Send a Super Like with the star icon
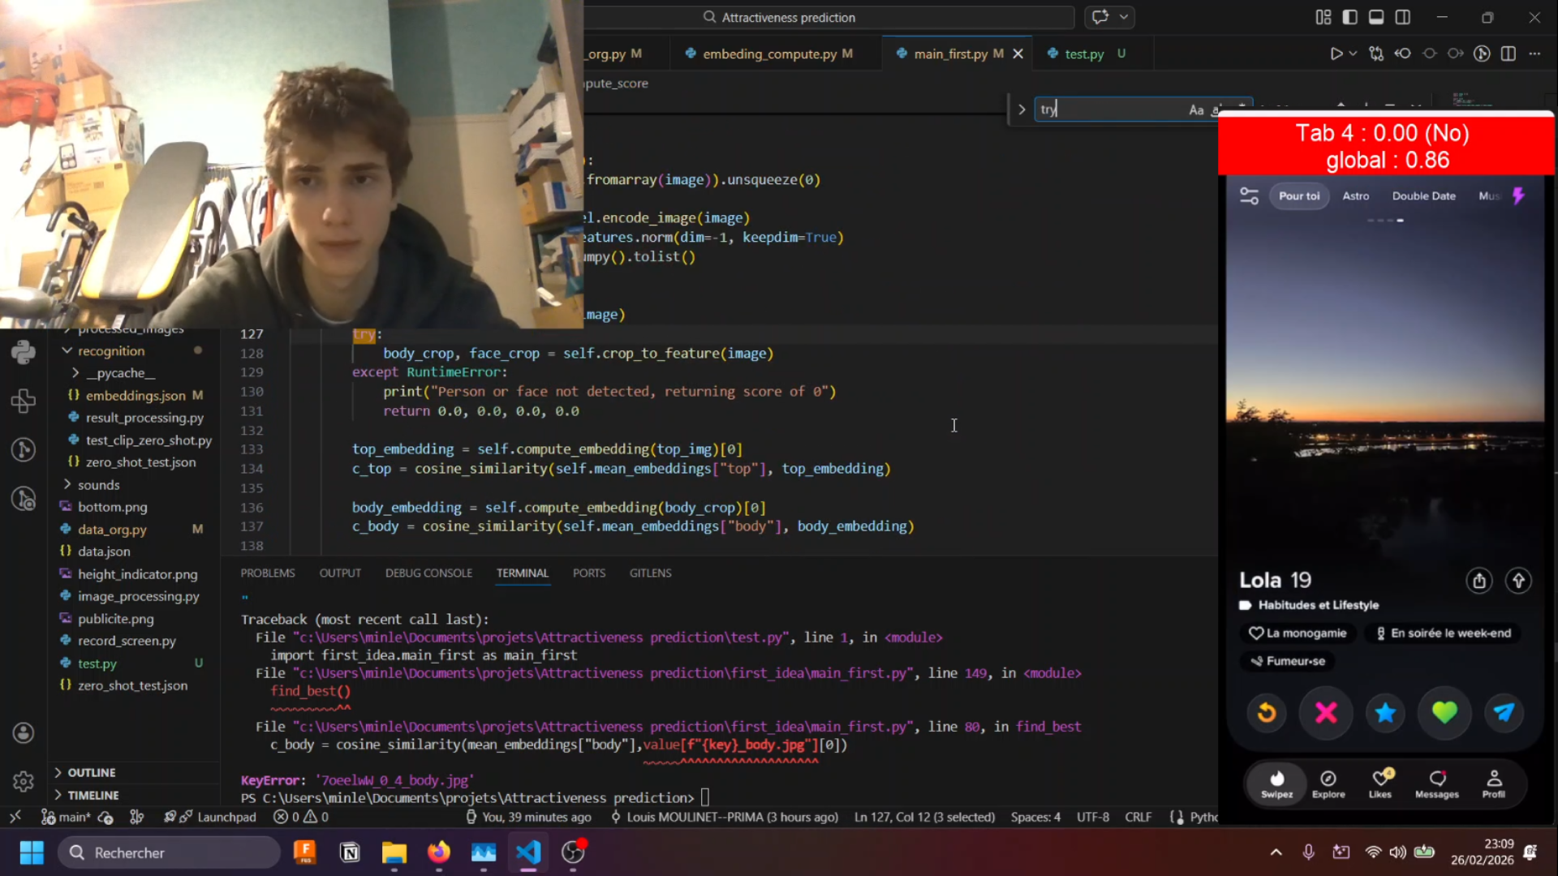Viewport: 1558px width, 876px height. (1384, 713)
